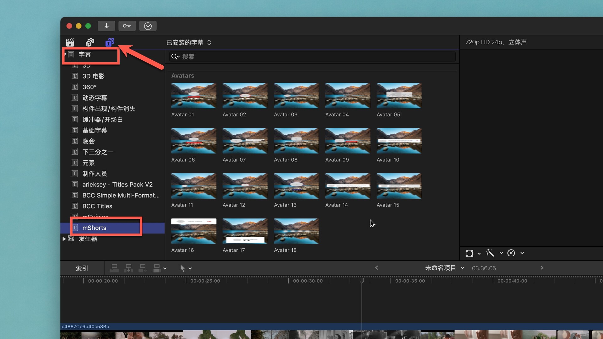Select the Avatar 05 title thumbnail

click(x=399, y=95)
